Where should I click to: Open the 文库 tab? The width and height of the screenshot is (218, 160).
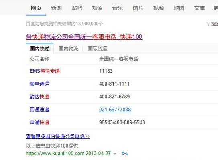point(200,8)
